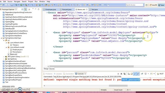The image size is (165, 93).
Task: Open the Display Selected Console dropdown
Action: [148, 74]
